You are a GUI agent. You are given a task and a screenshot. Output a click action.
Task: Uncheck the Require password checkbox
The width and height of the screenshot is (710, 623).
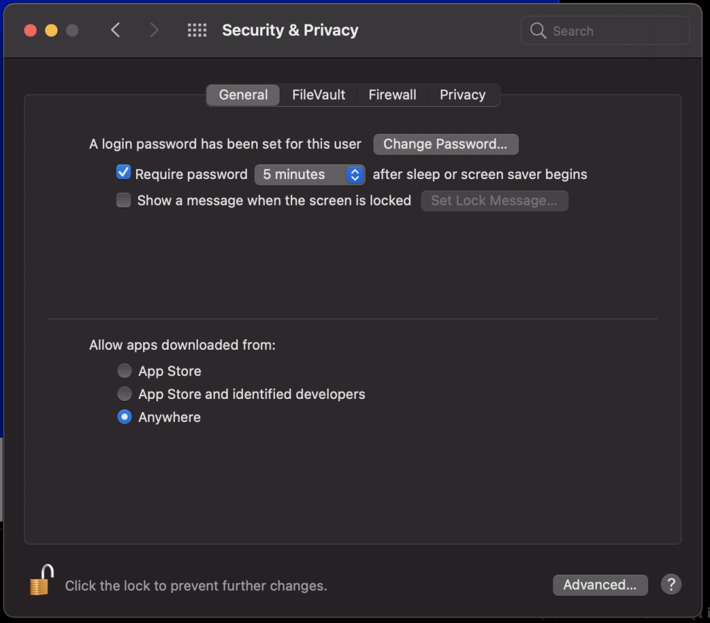point(124,173)
